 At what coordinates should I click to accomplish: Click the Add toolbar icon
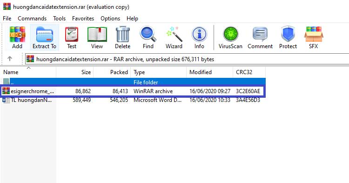point(17,38)
